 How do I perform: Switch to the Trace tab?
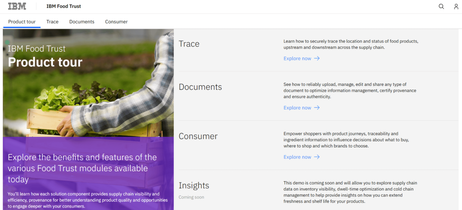click(52, 22)
